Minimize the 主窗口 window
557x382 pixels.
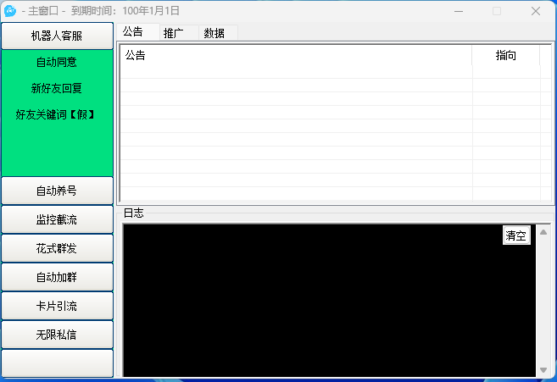[459, 11]
